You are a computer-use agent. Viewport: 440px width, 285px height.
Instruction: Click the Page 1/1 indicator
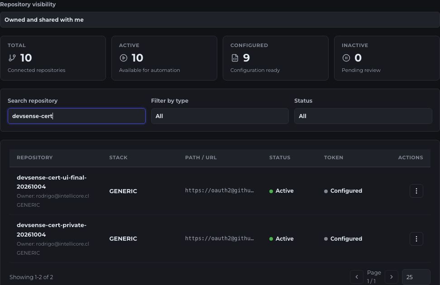click(x=374, y=276)
